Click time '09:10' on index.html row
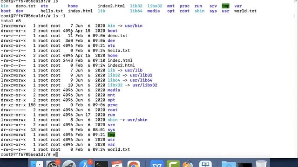 [99, 60]
